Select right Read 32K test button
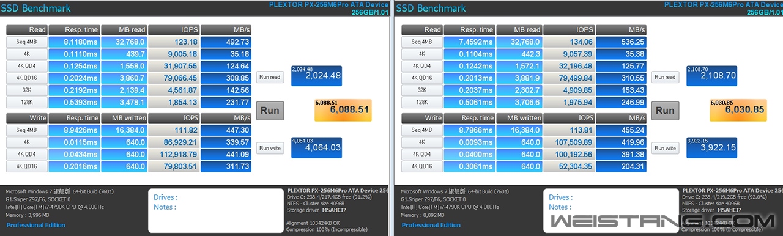The width and height of the screenshot is (783, 236). [x=421, y=90]
